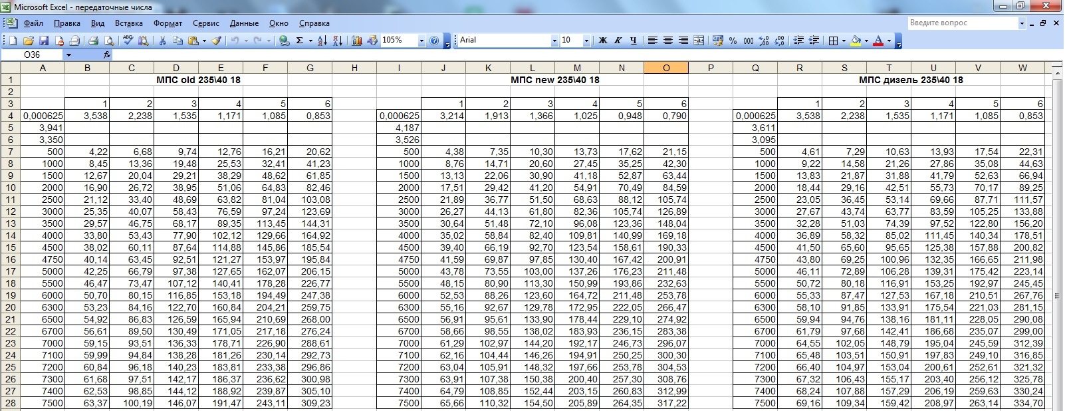The width and height of the screenshot is (1065, 411).
Task: Launch the Chart Wizard
Action: [357, 41]
